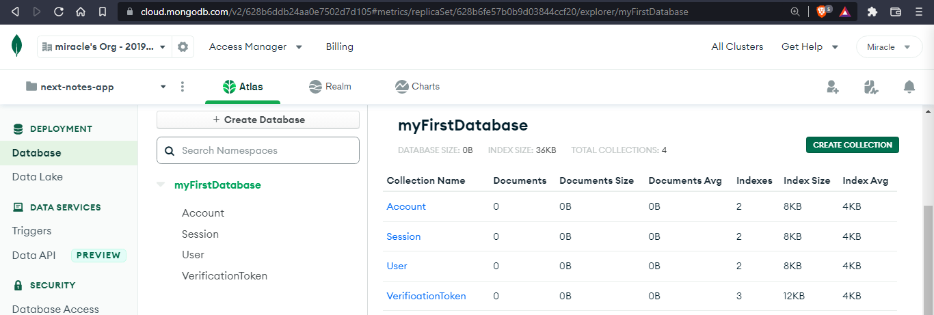Open alerts bell icon

pos(909,87)
